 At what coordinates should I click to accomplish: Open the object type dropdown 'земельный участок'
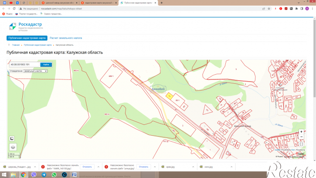pos(35,71)
